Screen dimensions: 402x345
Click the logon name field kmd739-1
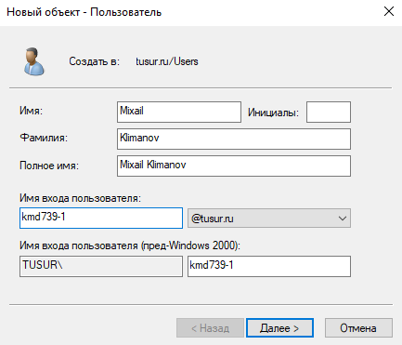click(x=101, y=218)
